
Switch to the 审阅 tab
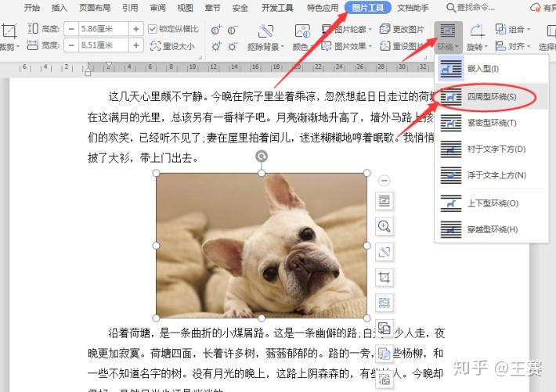[157, 8]
